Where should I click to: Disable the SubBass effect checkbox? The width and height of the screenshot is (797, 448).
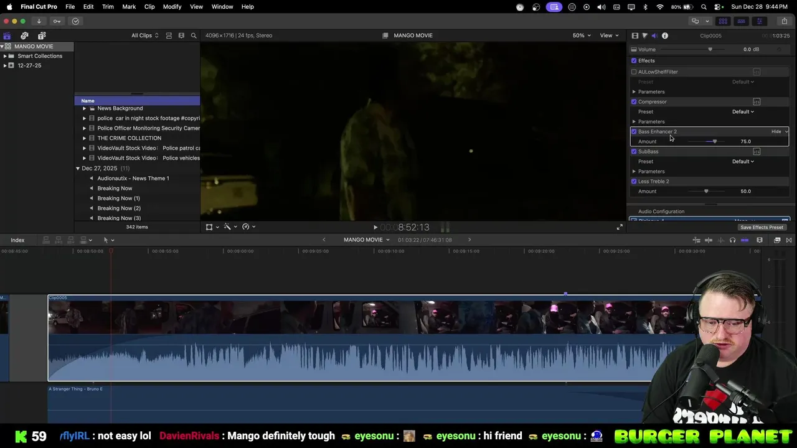pyautogui.click(x=634, y=151)
